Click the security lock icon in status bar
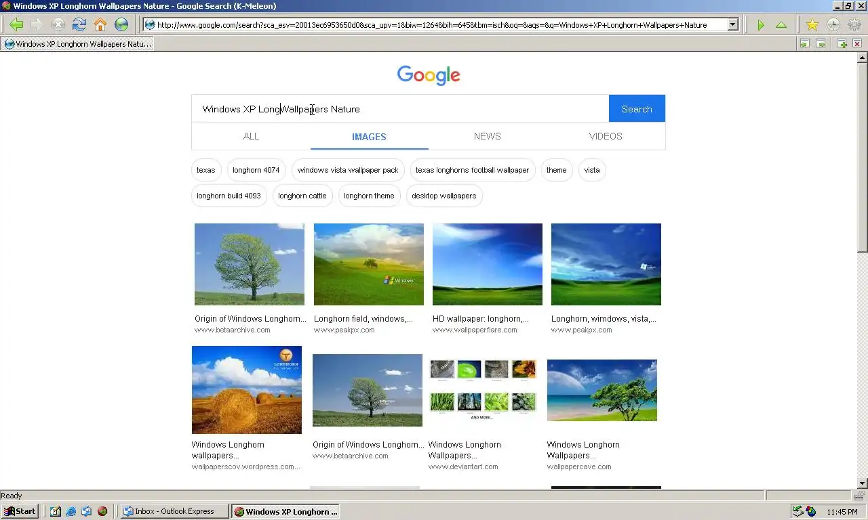The width and height of the screenshot is (868, 520). (860, 496)
